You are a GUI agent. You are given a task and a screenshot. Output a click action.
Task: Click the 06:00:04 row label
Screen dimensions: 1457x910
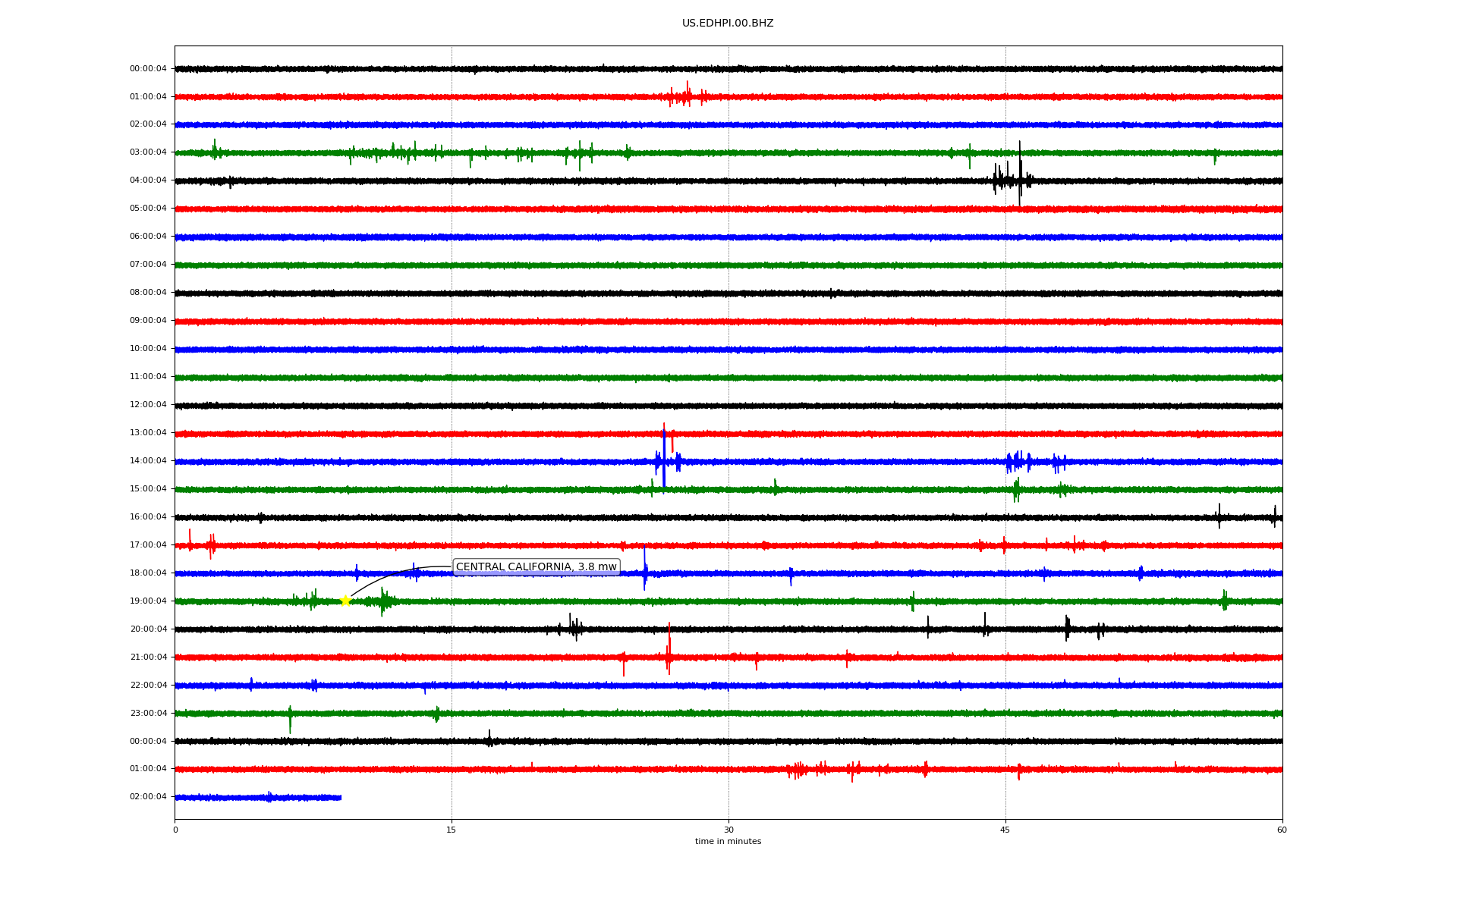148,237
